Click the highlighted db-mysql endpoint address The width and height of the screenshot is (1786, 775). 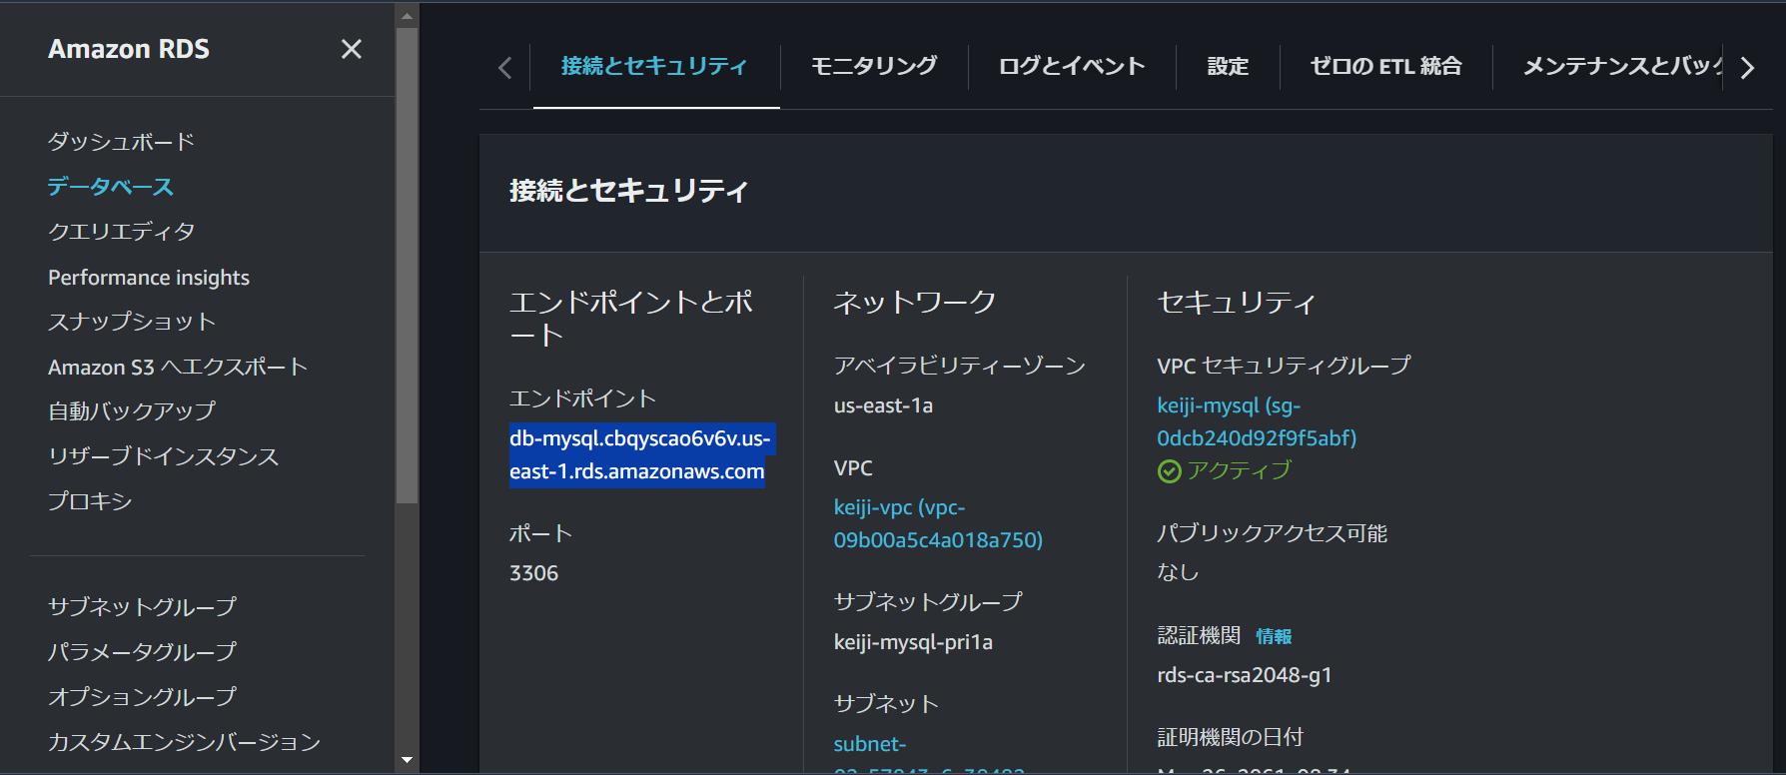coord(640,455)
